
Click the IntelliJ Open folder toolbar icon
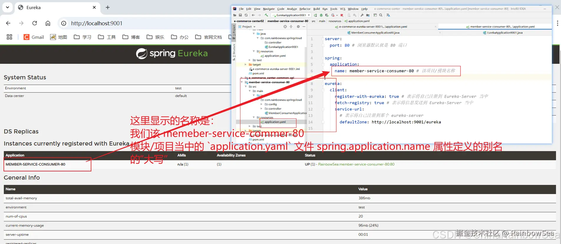pos(235,15)
